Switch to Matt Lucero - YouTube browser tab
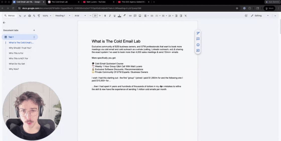The width and height of the screenshot is (281, 141). pyautogui.click(x=99, y=2)
